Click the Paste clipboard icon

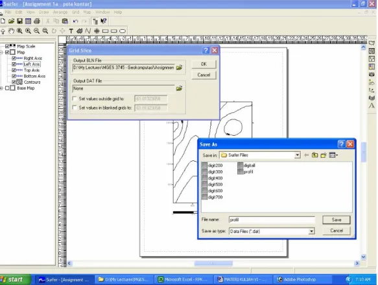click(65, 21)
